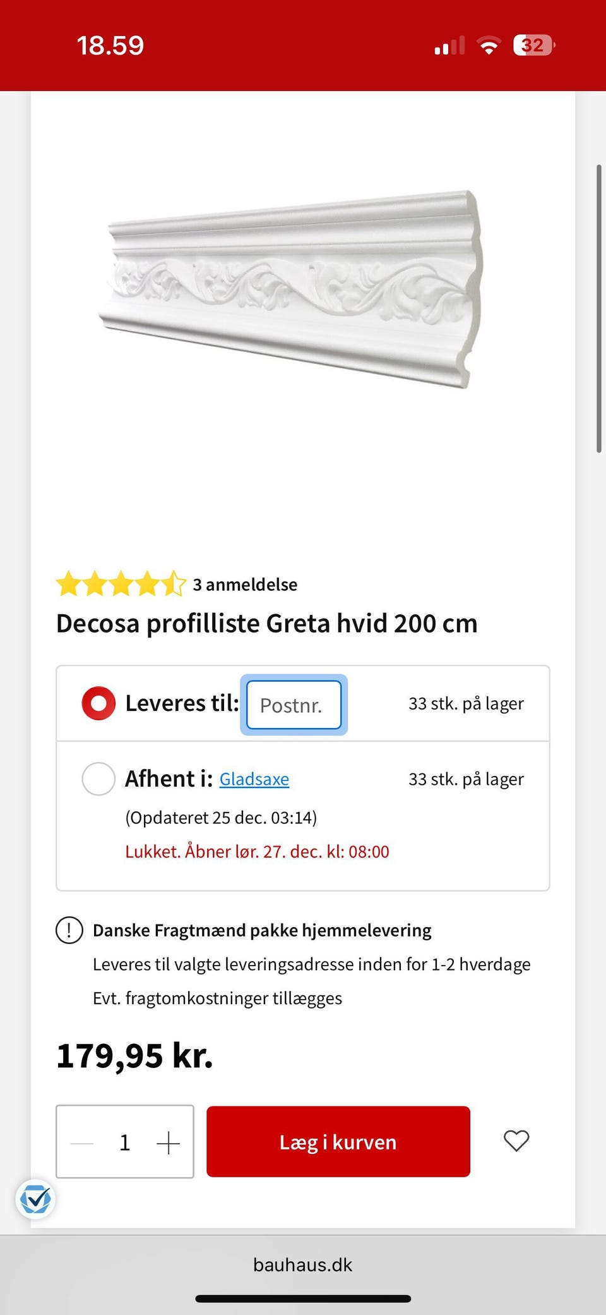Open the Gladsaxe store link
This screenshot has height=1315, width=606.
[254, 779]
